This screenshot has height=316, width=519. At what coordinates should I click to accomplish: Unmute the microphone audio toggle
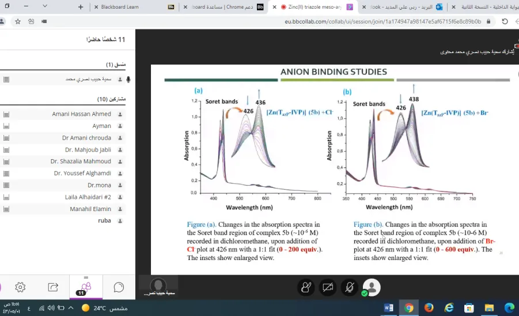(x=350, y=287)
